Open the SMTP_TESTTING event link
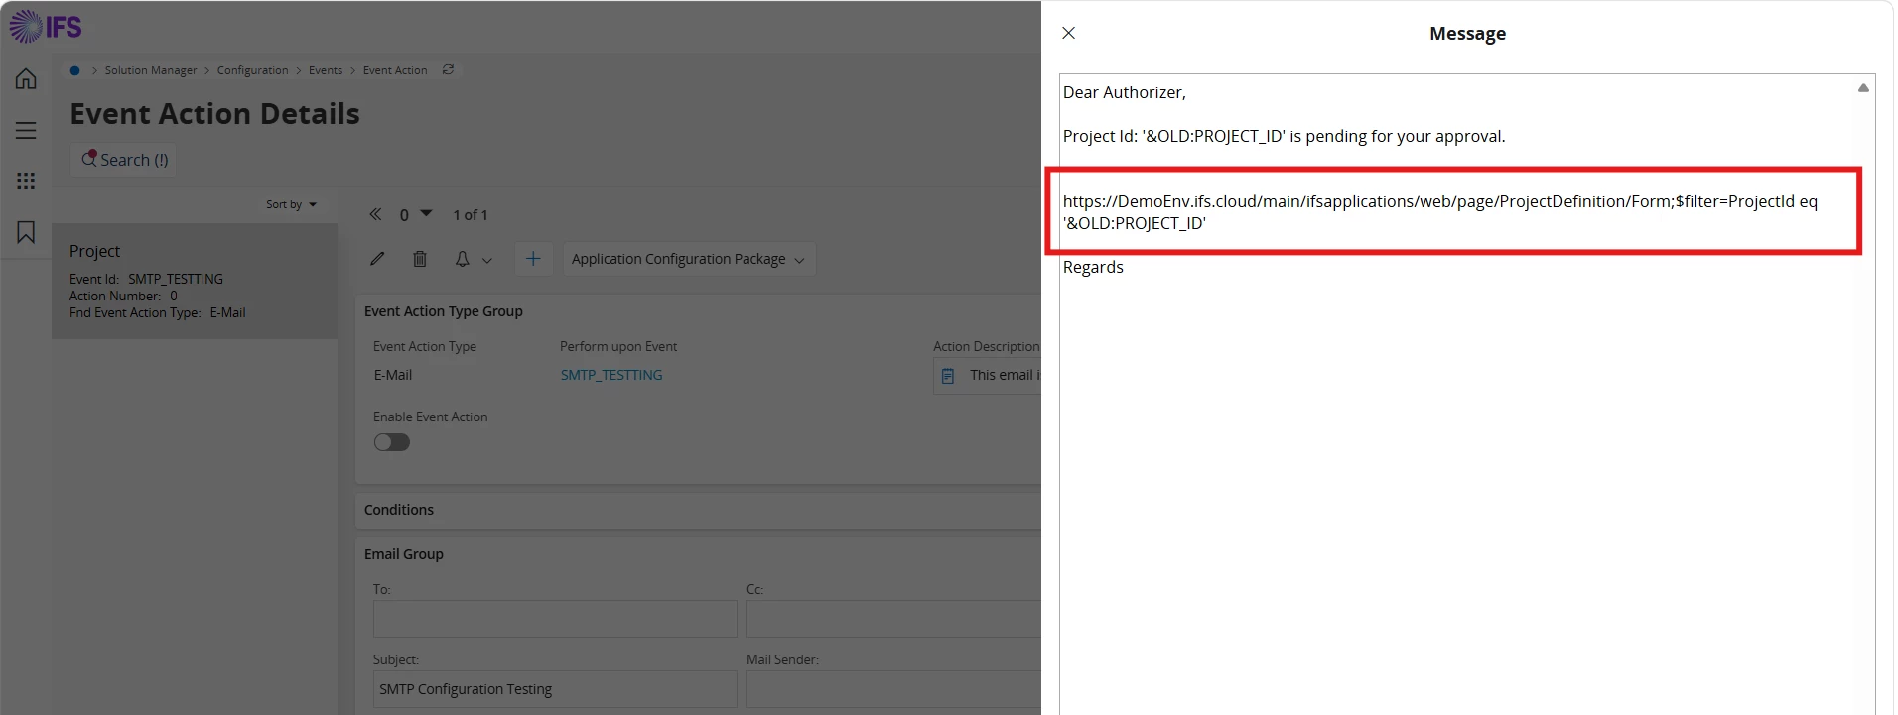Viewport: 1898px width, 715px height. (611, 375)
